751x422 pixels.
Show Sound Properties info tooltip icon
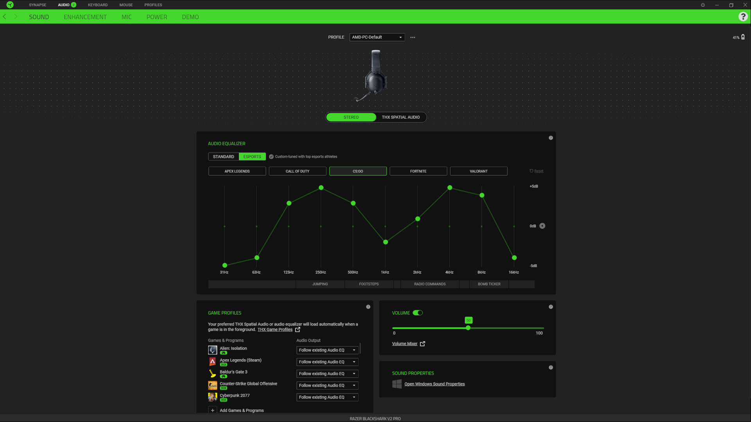[551, 368]
